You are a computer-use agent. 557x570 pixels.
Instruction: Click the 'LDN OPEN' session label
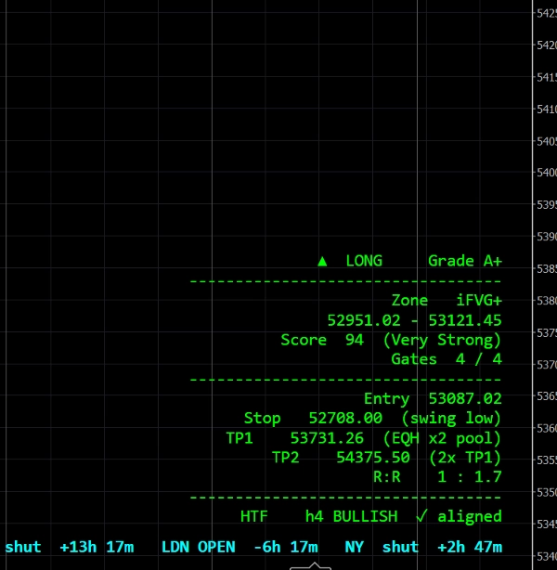click(x=199, y=547)
